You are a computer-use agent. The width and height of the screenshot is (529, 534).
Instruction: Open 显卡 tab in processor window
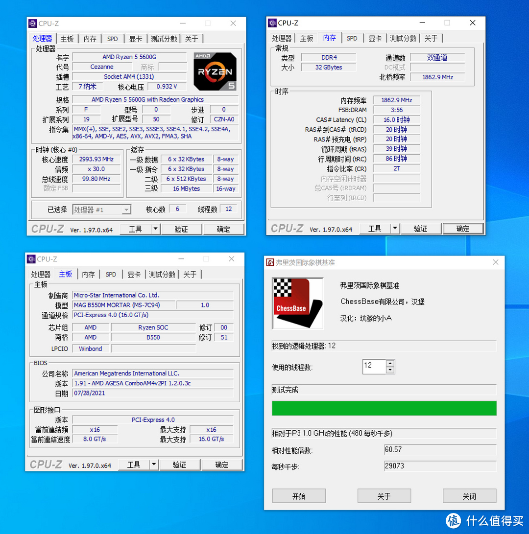[x=135, y=39]
